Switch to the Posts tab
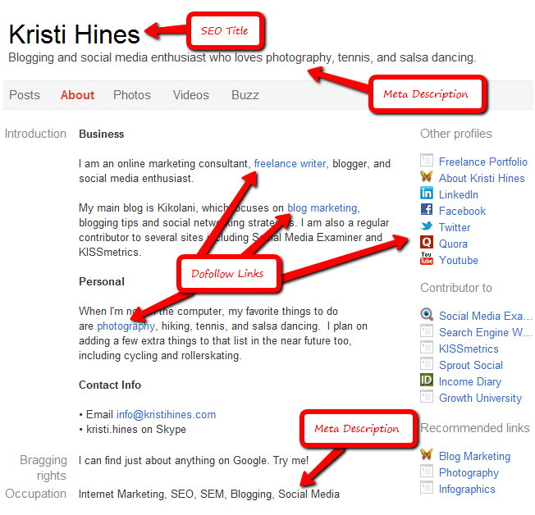 point(25,95)
